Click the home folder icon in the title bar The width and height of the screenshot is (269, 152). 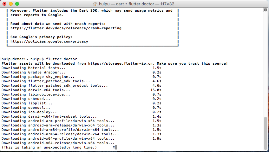pyautogui.click(x=95, y=4)
